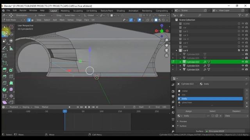Select the Shrink/Fatten tool
The image size is (250, 140).
(x=11, y=96)
